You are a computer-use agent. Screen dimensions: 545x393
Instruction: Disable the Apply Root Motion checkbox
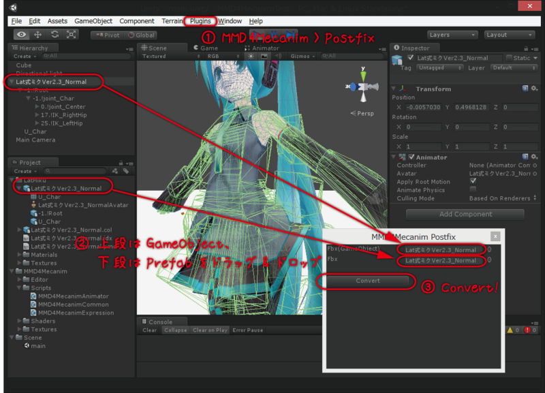(x=471, y=182)
